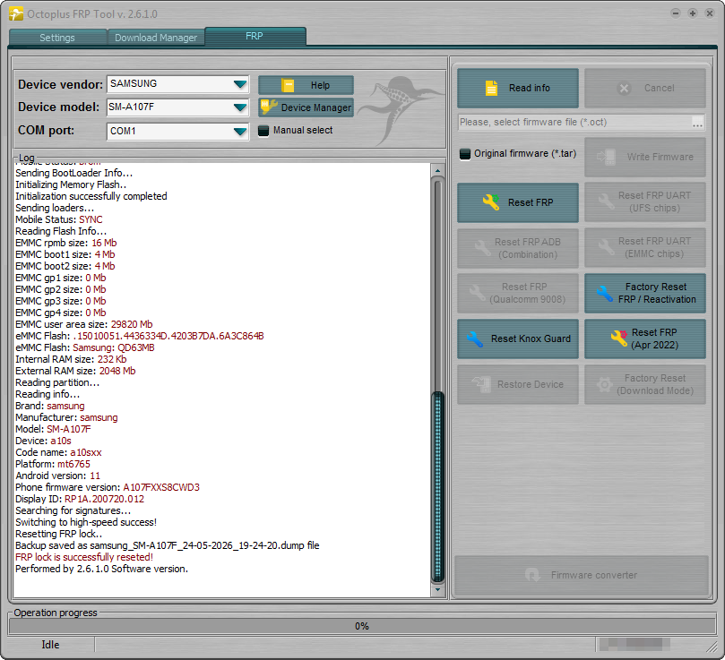Click the Device Manager button label

[316, 107]
